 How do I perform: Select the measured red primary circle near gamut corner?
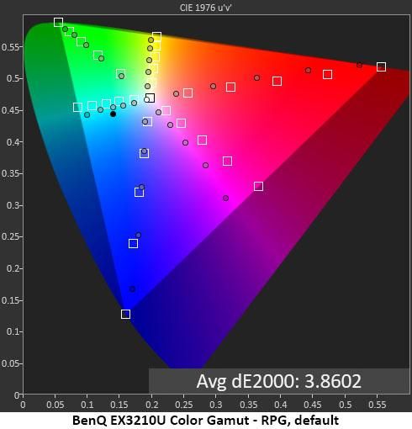359,65
